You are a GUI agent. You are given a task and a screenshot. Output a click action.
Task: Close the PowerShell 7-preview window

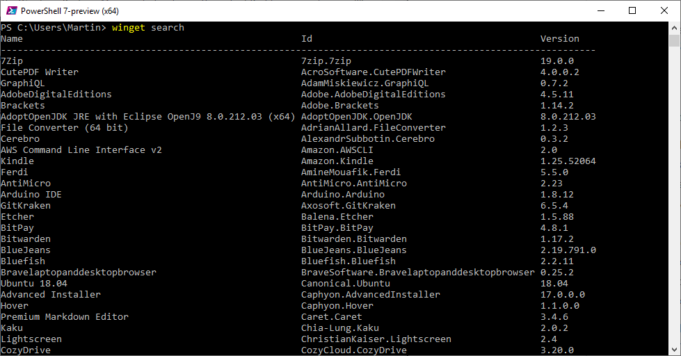tap(664, 10)
